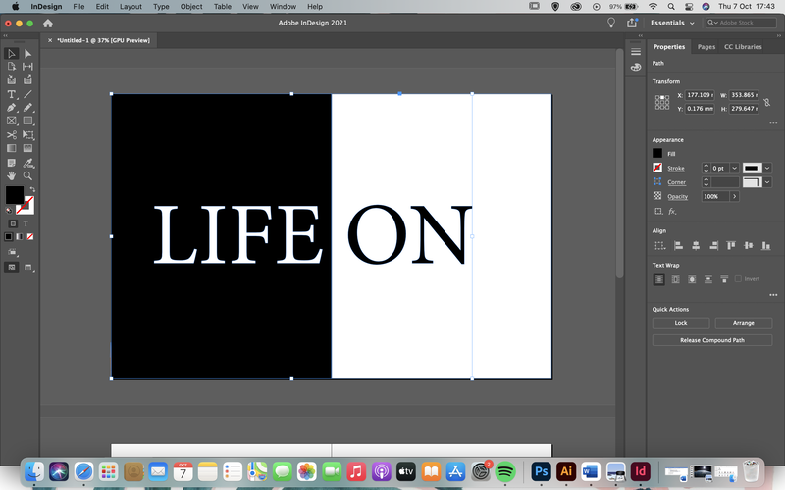
Task: Choose the Direct Selection tool
Action: [28, 54]
